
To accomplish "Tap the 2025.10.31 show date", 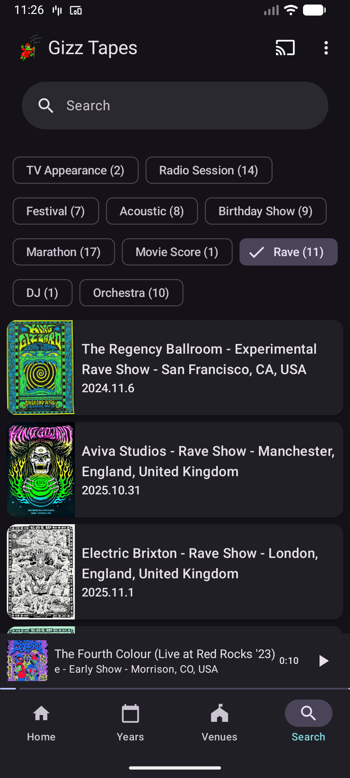I will click(111, 490).
